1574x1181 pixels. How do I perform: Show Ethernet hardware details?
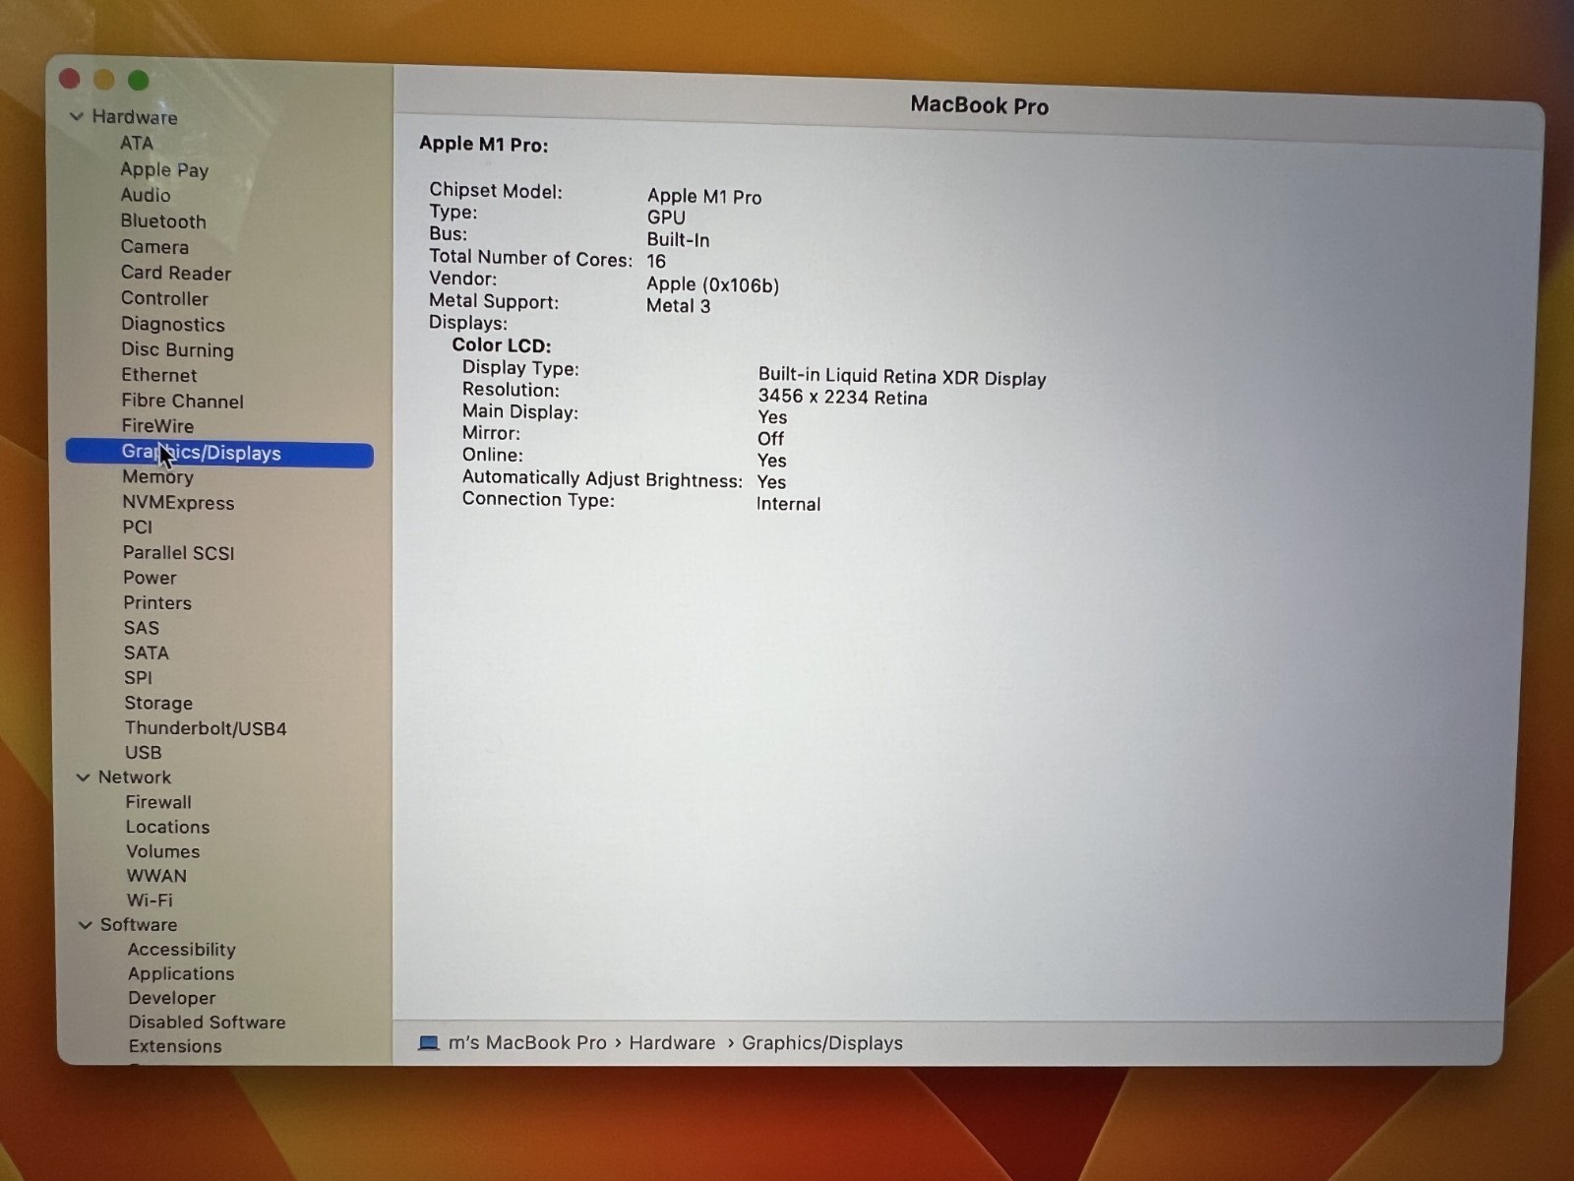tap(159, 375)
